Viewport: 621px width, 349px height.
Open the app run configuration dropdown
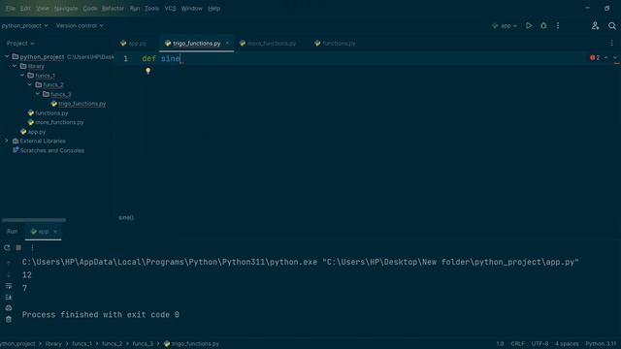click(505, 26)
